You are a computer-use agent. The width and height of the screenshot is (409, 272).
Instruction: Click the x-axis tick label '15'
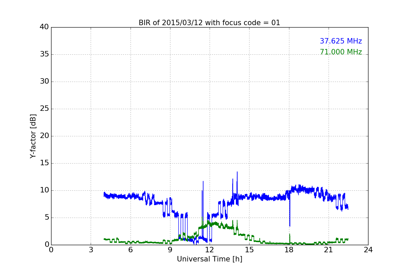tap(249, 250)
